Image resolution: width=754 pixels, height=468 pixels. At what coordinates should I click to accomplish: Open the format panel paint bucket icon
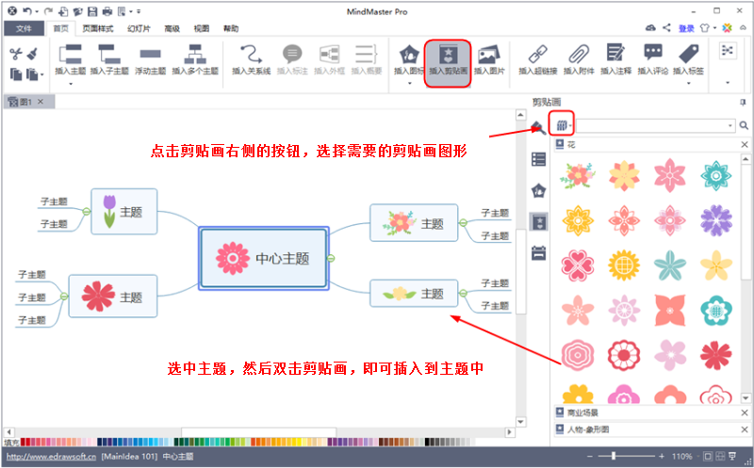[538, 128]
